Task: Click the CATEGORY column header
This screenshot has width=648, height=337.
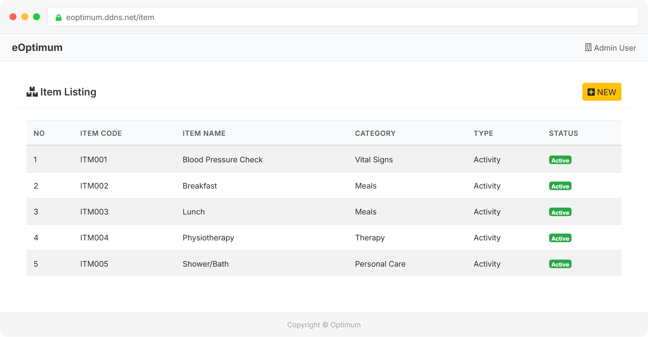Action: pyautogui.click(x=375, y=133)
